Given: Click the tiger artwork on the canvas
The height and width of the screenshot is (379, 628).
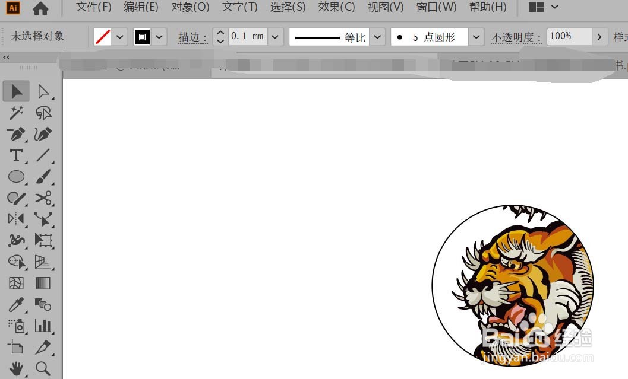Looking at the screenshot, I should coord(513,285).
